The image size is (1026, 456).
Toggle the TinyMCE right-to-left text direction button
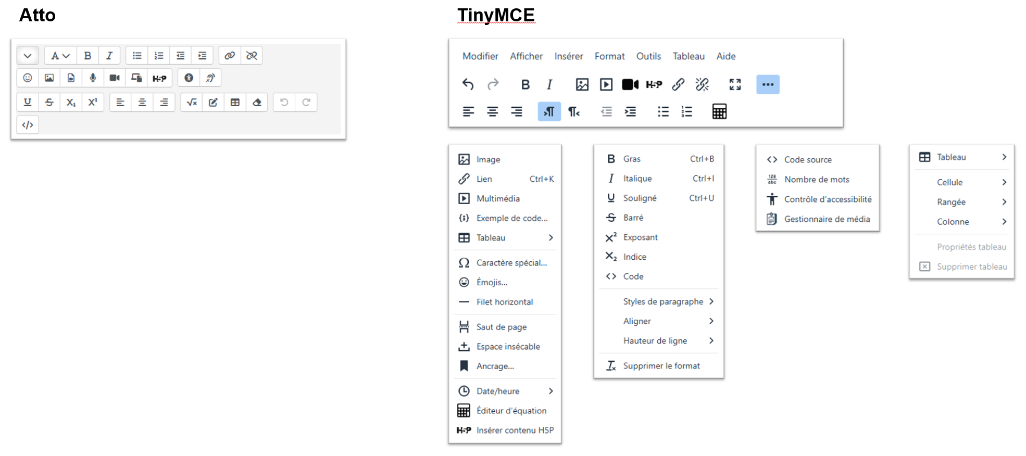coord(573,111)
